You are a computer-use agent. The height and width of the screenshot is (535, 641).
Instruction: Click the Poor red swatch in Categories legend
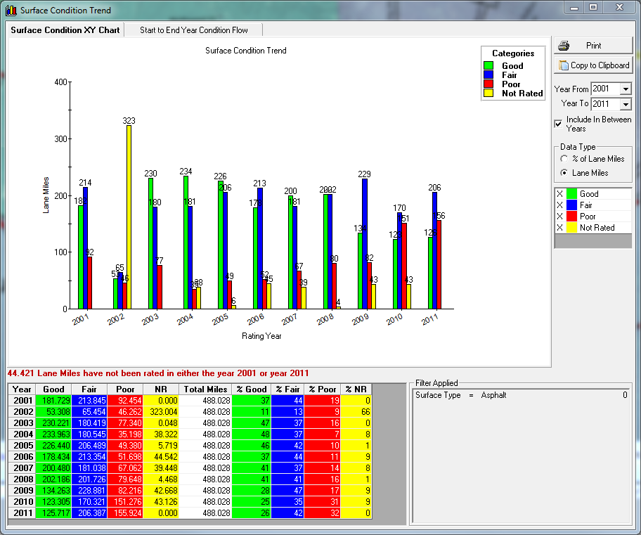[488, 84]
